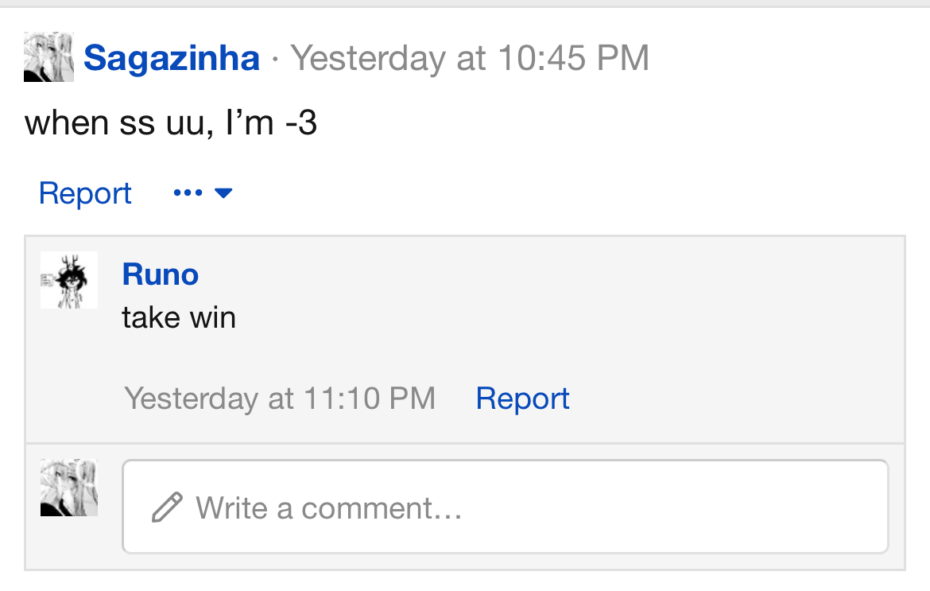930x591 pixels.
Task: Open Sagazinha's profile via username link
Action: 172,58
